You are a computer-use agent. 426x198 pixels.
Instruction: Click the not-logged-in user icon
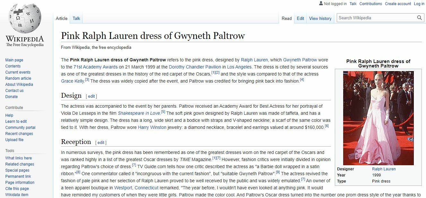point(321,4)
